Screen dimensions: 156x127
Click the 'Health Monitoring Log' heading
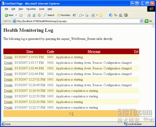point(28,30)
